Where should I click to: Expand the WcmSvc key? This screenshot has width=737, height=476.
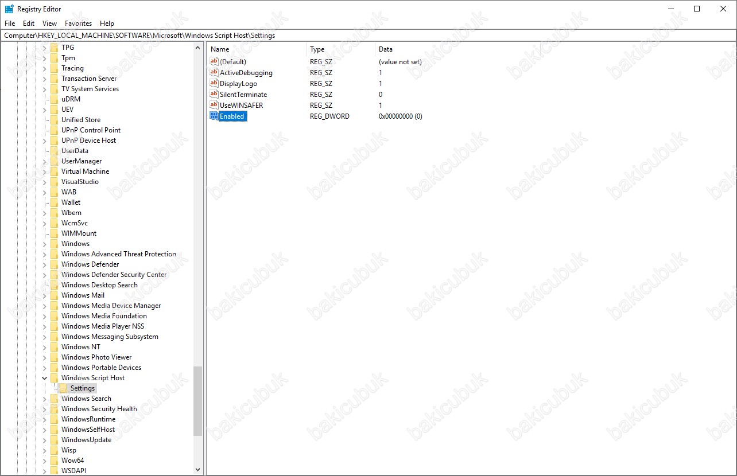click(x=45, y=223)
